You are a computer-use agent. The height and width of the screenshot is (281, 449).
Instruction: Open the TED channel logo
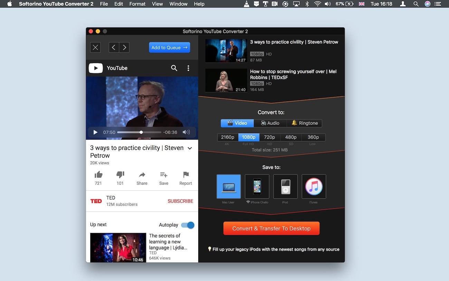click(x=96, y=201)
